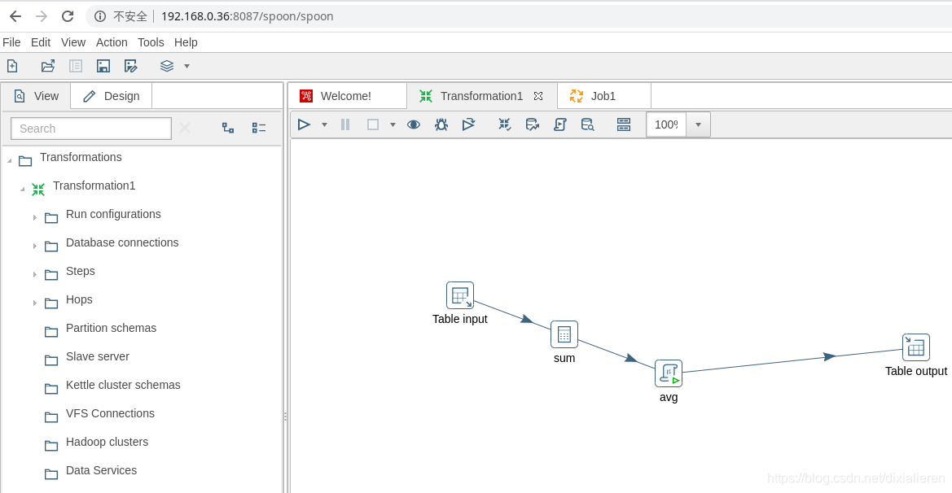The width and height of the screenshot is (952, 493).
Task: Open the File menu
Action: pos(11,41)
